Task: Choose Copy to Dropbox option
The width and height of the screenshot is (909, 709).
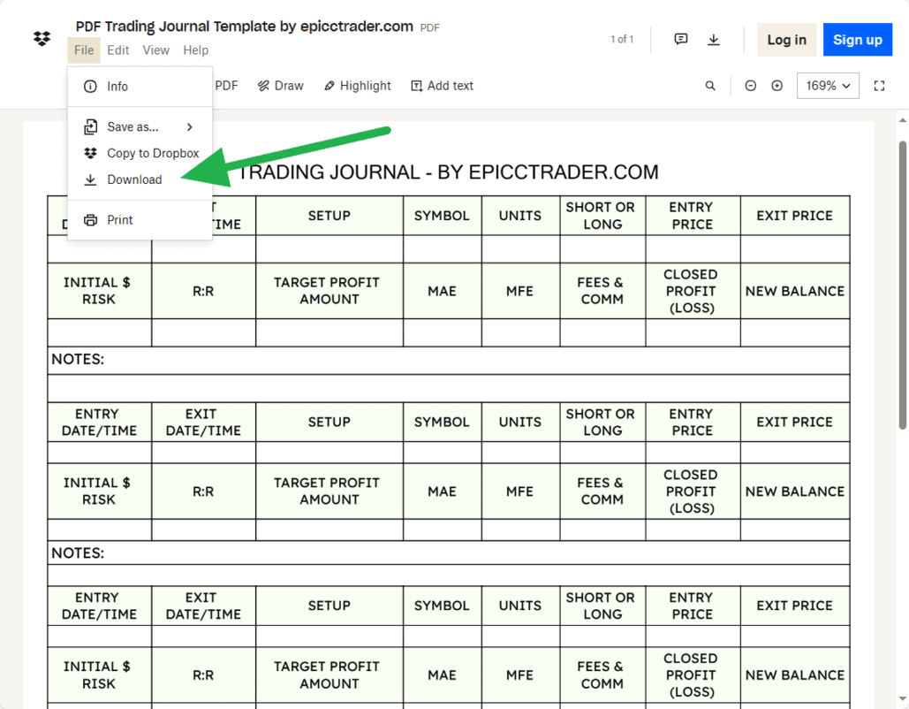Action: pos(140,153)
